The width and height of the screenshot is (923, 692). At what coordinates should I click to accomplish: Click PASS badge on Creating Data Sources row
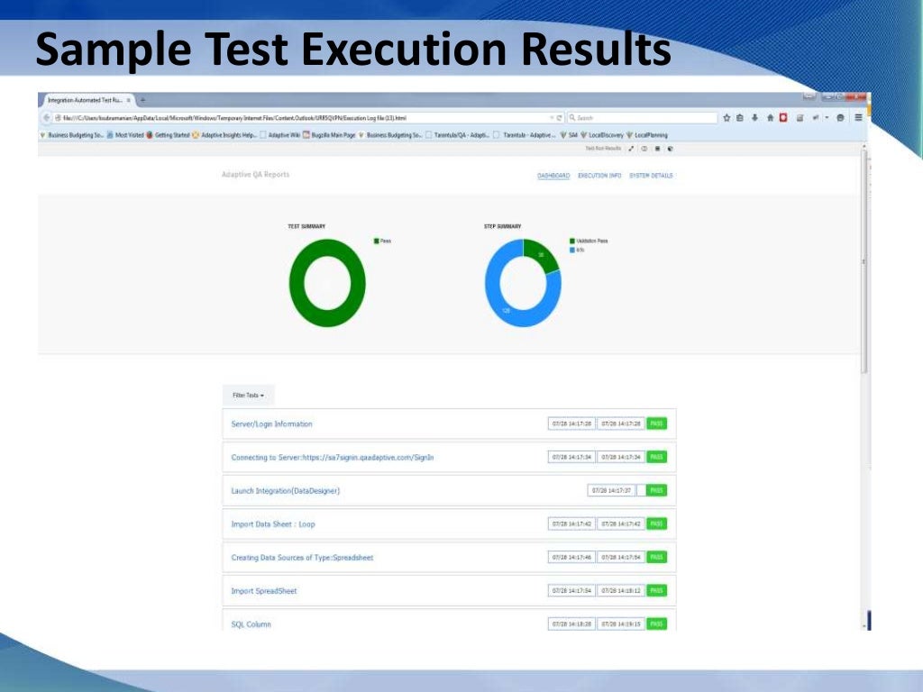click(x=657, y=557)
